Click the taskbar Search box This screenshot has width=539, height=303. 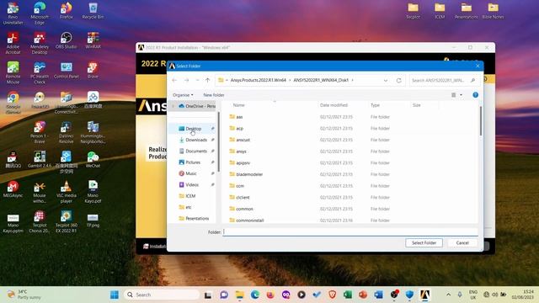pyautogui.click(x=162, y=295)
